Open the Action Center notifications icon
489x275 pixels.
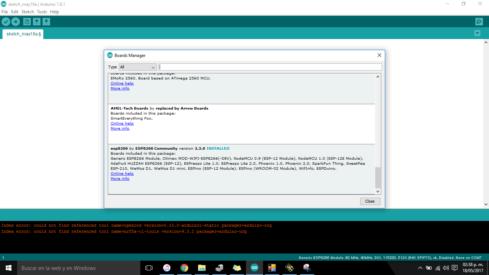[455, 268]
